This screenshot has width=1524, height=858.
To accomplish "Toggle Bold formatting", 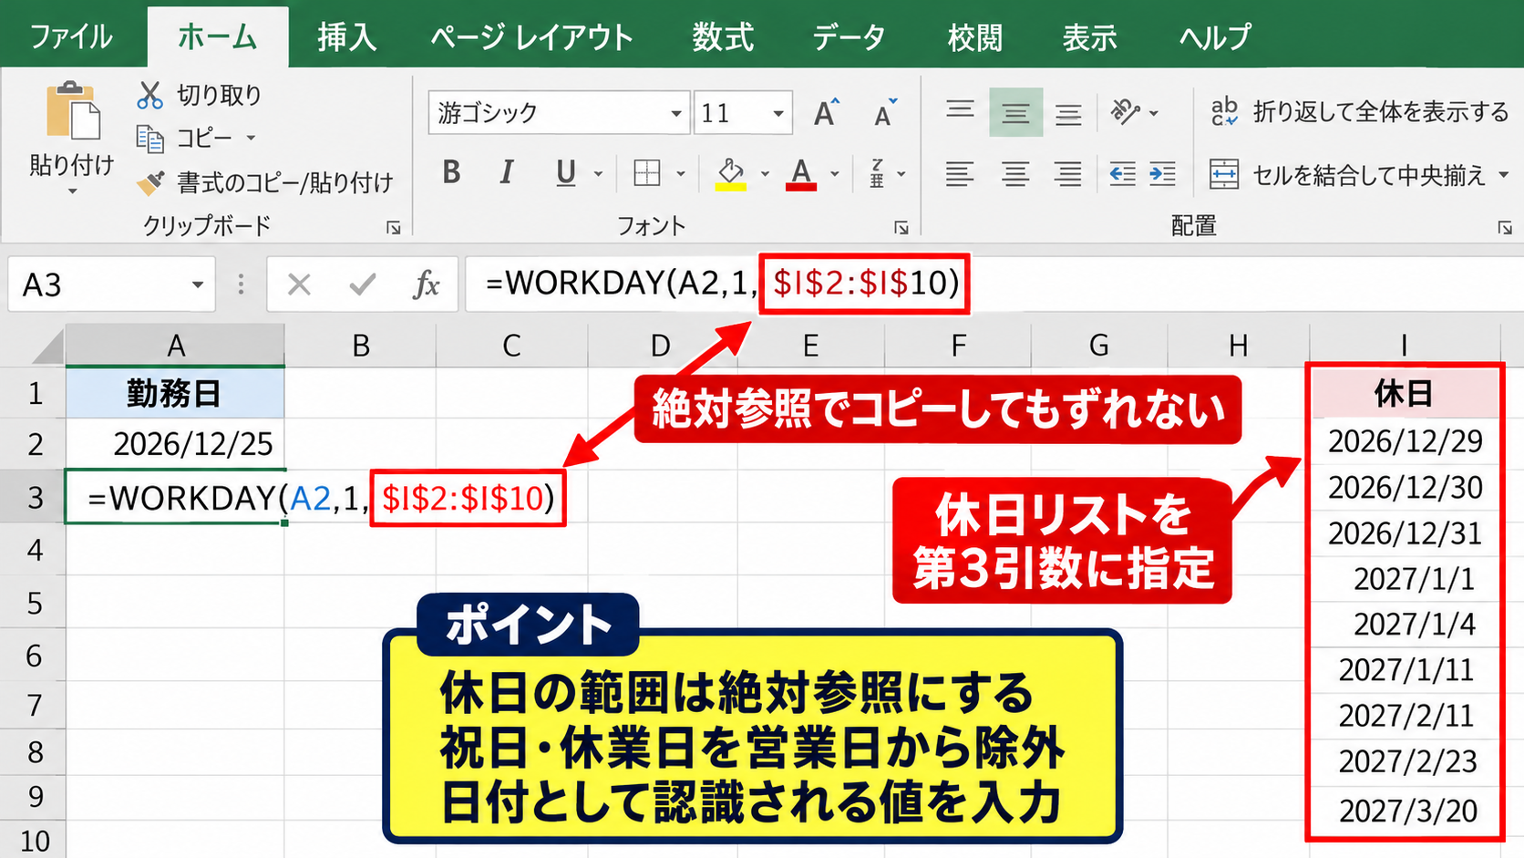I will point(451,172).
